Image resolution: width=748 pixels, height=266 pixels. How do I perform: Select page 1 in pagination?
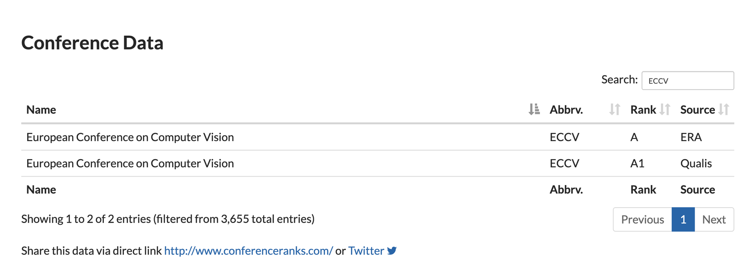(683, 219)
